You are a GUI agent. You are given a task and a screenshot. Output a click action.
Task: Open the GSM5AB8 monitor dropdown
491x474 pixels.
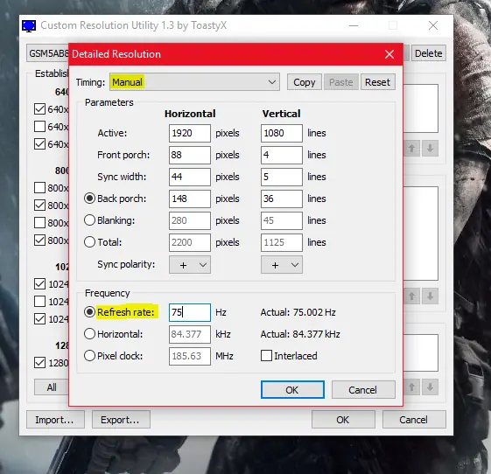(47, 53)
